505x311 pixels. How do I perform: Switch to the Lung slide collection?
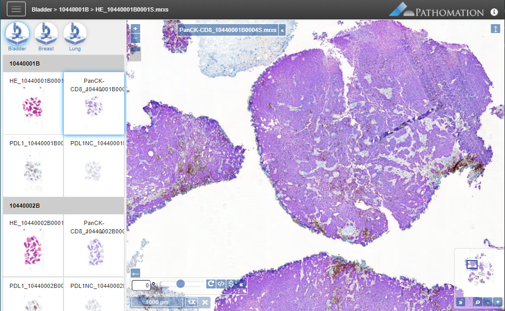[75, 34]
